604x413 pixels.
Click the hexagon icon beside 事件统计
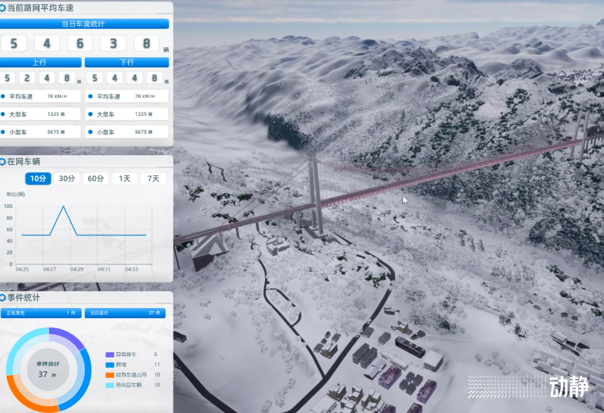tap(3, 297)
